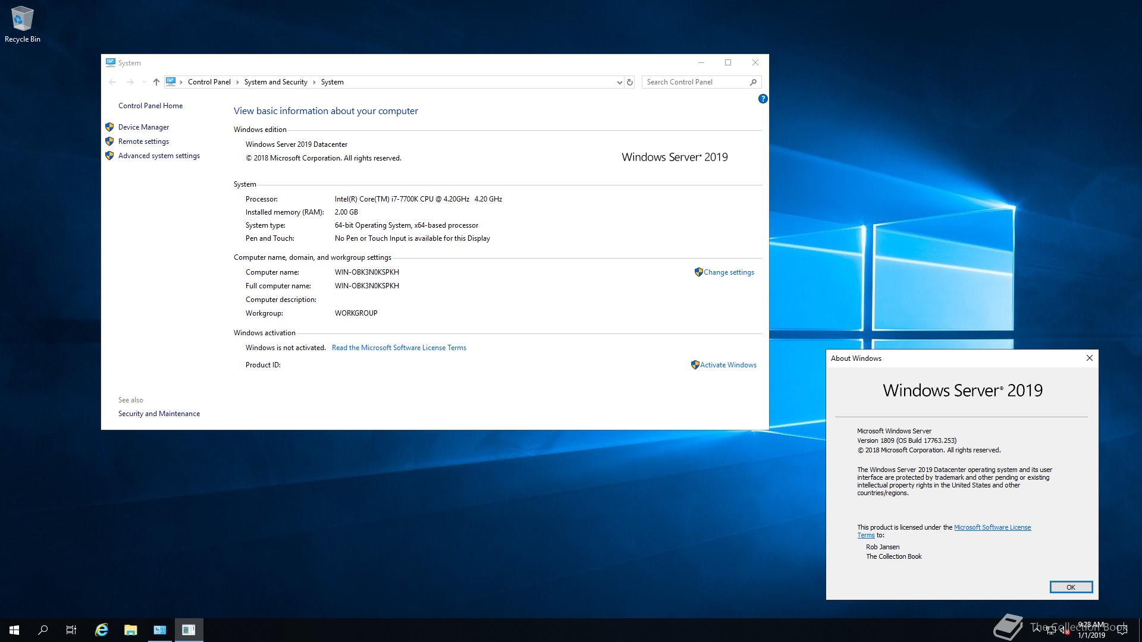The width and height of the screenshot is (1142, 642).
Task: Click shield icon beside Change settings
Action: [698, 272]
